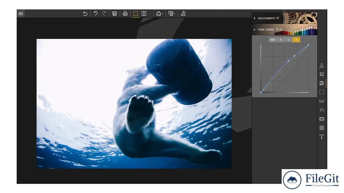This screenshot has width=344, height=193.
Task: Reset the tone curves with the reset arrow
Action: click(281, 29)
